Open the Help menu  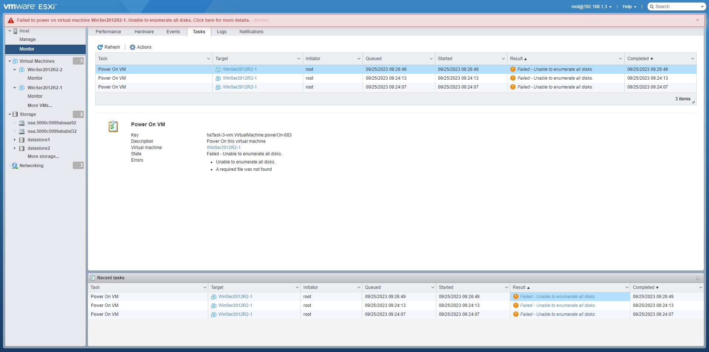click(x=629, y=6)
